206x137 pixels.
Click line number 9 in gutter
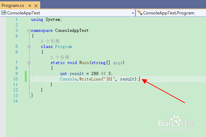coord(16,74)
